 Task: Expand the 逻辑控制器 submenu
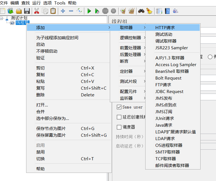pos(130,38)
